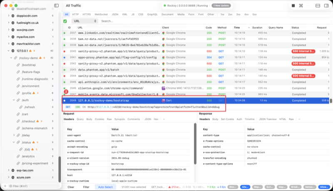Click the 127.0.0.1 link in the URL detail
The height and width of the screenshot is (191, 333).
coord(105,107)
